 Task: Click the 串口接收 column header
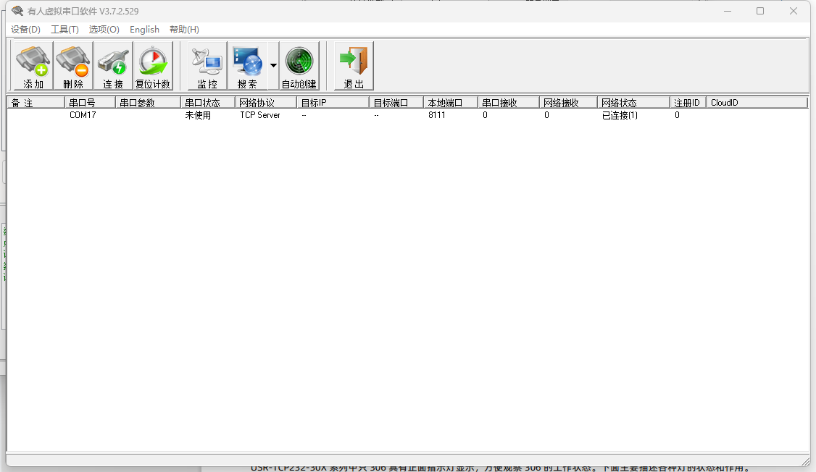508,103
